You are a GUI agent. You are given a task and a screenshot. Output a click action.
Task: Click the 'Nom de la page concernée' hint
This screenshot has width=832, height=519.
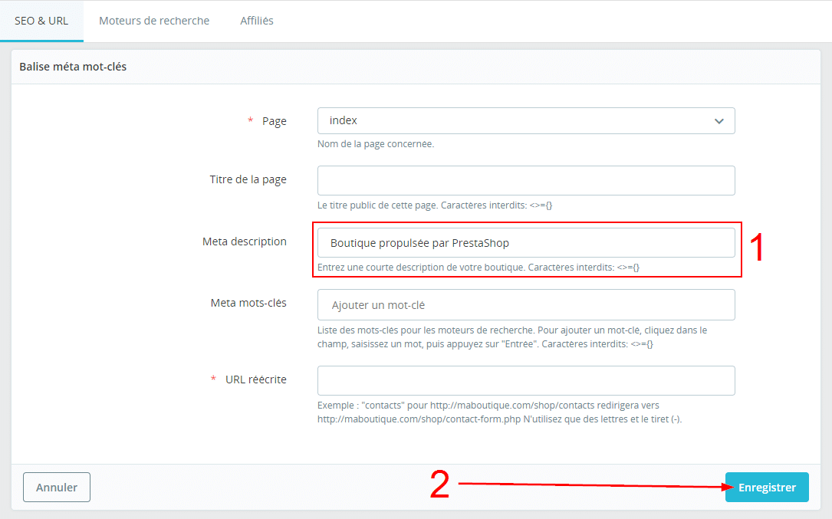376,143
